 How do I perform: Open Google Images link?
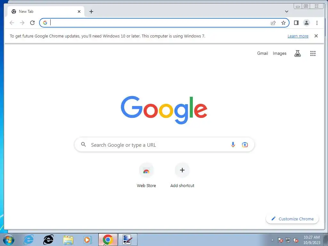point(279,53)
